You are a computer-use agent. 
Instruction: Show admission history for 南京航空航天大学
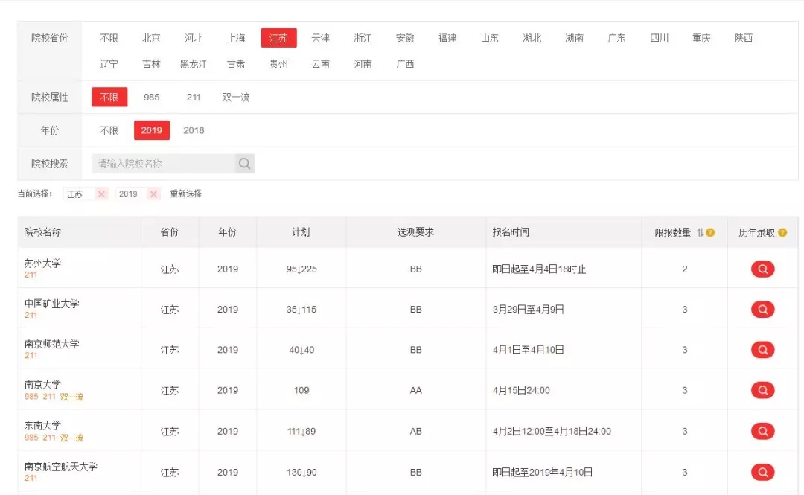[762, 472]
